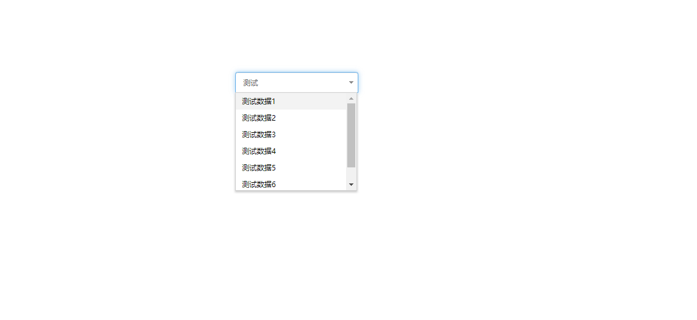This screenshot has width=697, height=320.
Task: Click the gray scrollbar thumb in the list
Action: [x=351, y=135]
